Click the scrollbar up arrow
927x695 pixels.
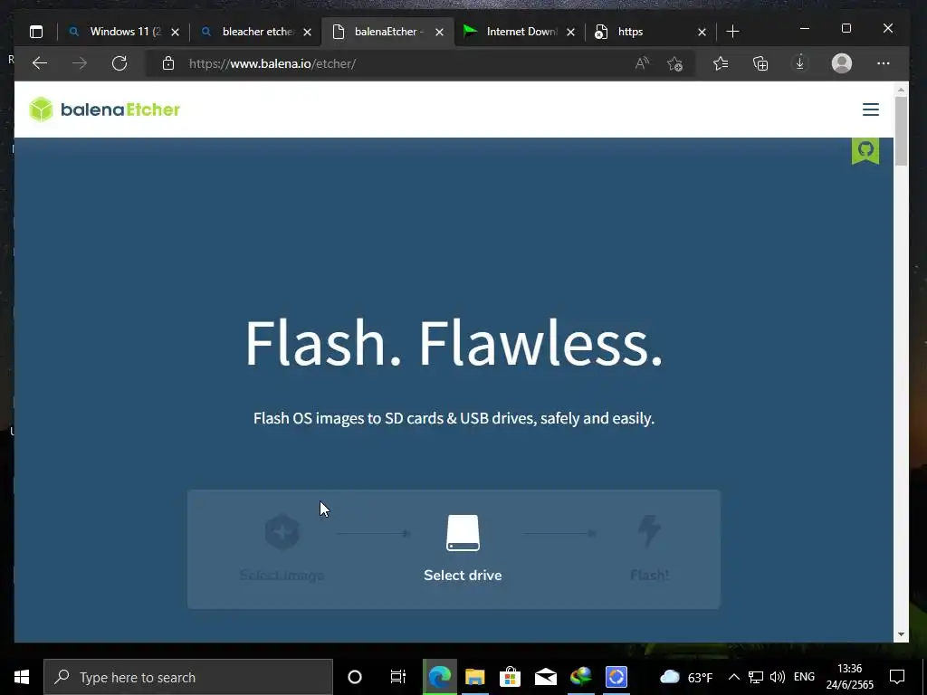[901, 90]
